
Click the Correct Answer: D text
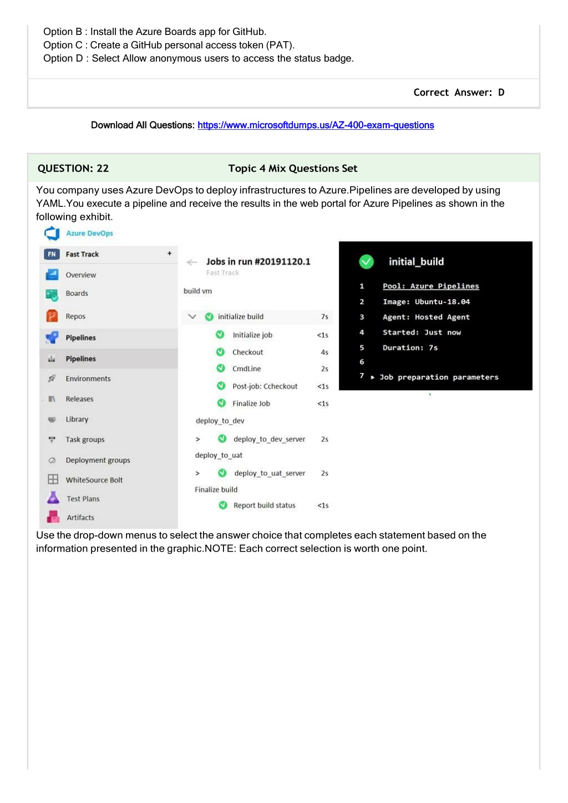[459, 93]
